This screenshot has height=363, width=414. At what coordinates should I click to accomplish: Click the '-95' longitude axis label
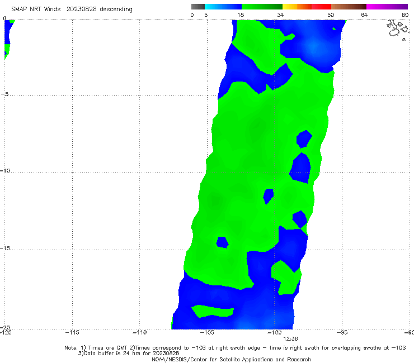[342, 332]
